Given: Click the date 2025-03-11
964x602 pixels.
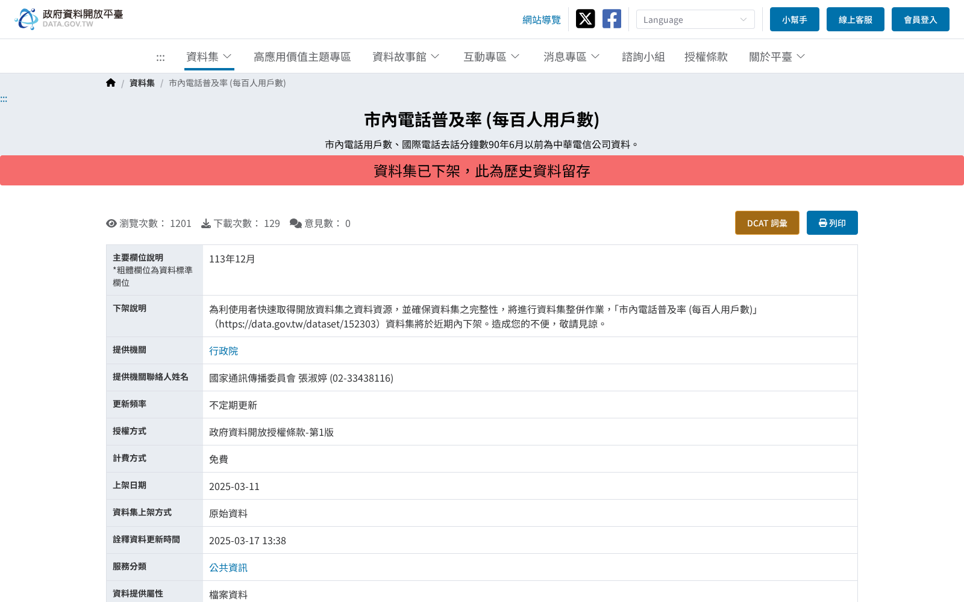Looking at the screenshot, I should point(234,486).
